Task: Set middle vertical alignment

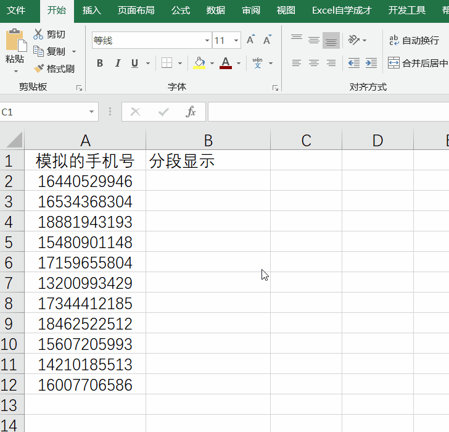Action: (x=314, y=40)
